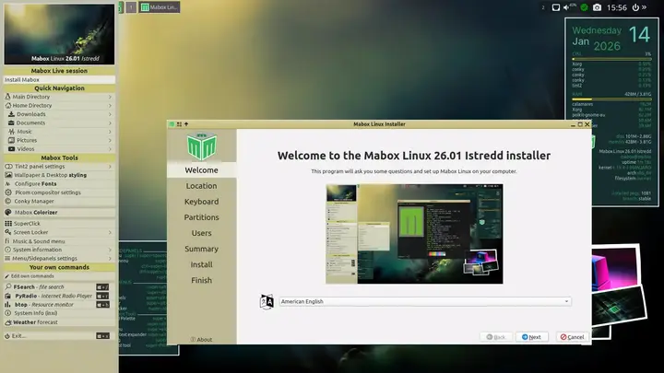The height and width of the screenshot is (373, 664).
Task: Open Conky Manager from Mabox Tools
Action: tap(37, 202)
